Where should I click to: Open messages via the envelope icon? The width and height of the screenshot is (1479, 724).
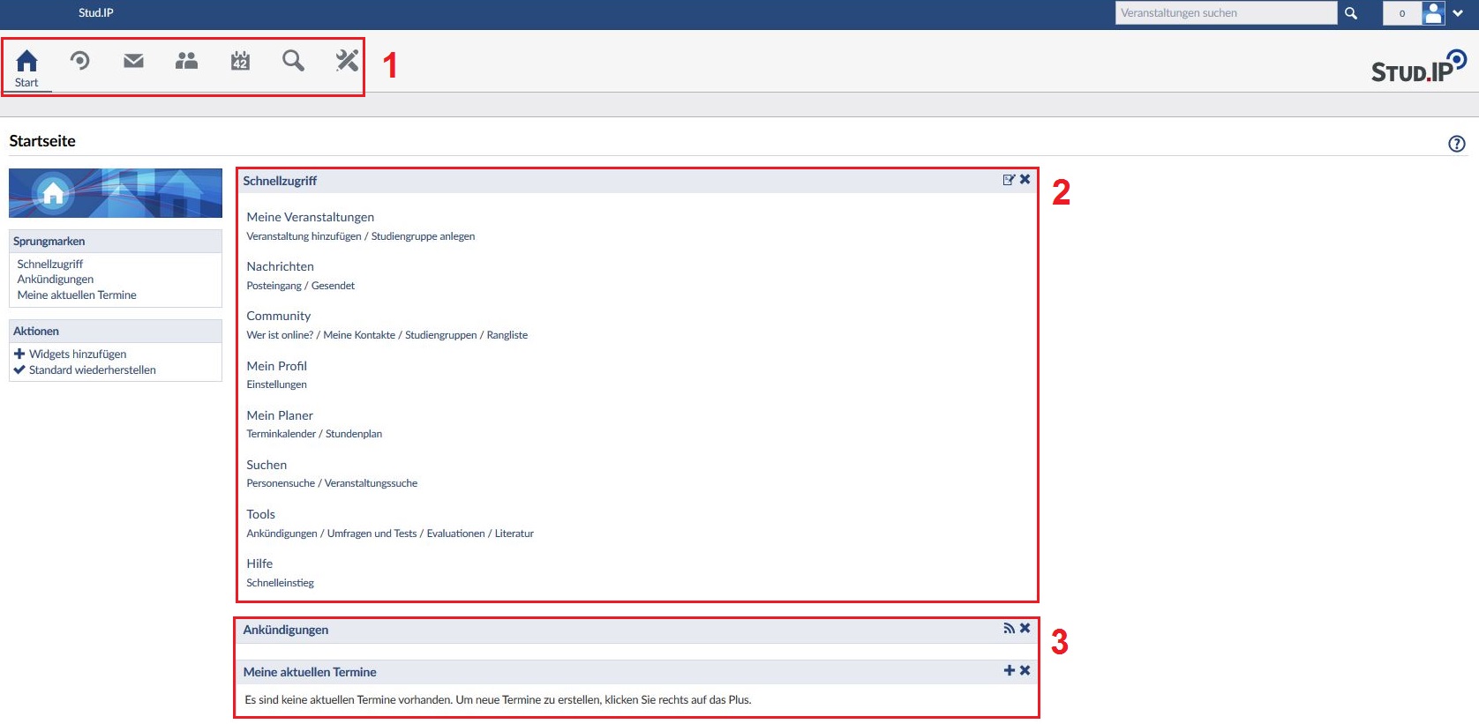133,61
